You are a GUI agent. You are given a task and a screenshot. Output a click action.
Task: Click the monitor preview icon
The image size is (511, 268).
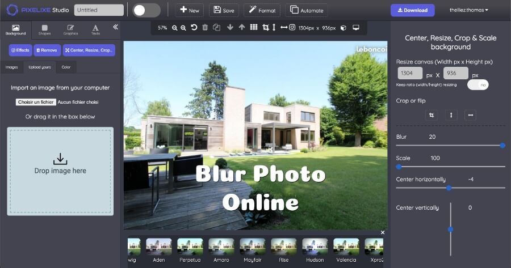click(x=356, y=27)
